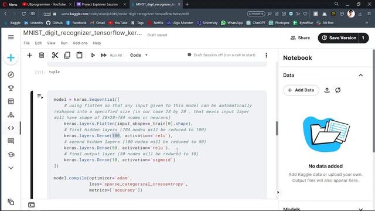Viewport: 375px width, 211px height.
Task: Open the File menu
Action: tap(26, 43)
